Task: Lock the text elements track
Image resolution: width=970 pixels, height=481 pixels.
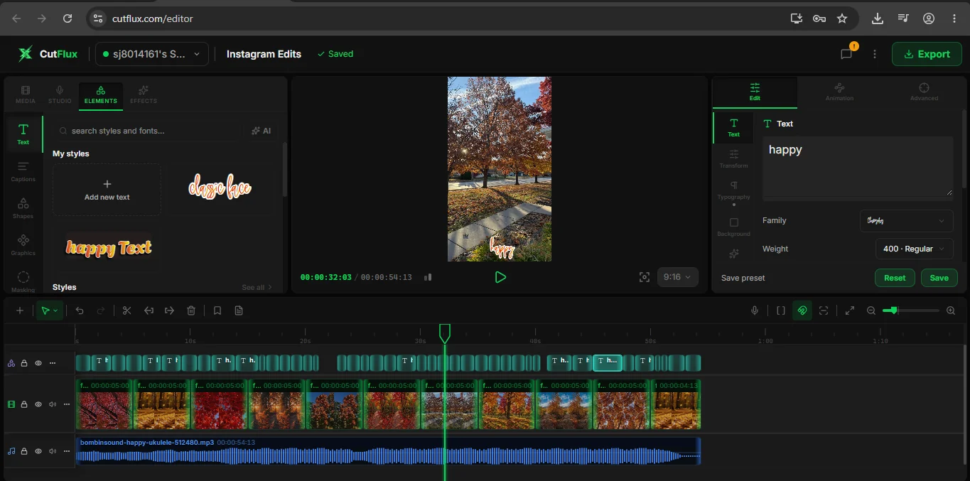Action: coord(24,363)
